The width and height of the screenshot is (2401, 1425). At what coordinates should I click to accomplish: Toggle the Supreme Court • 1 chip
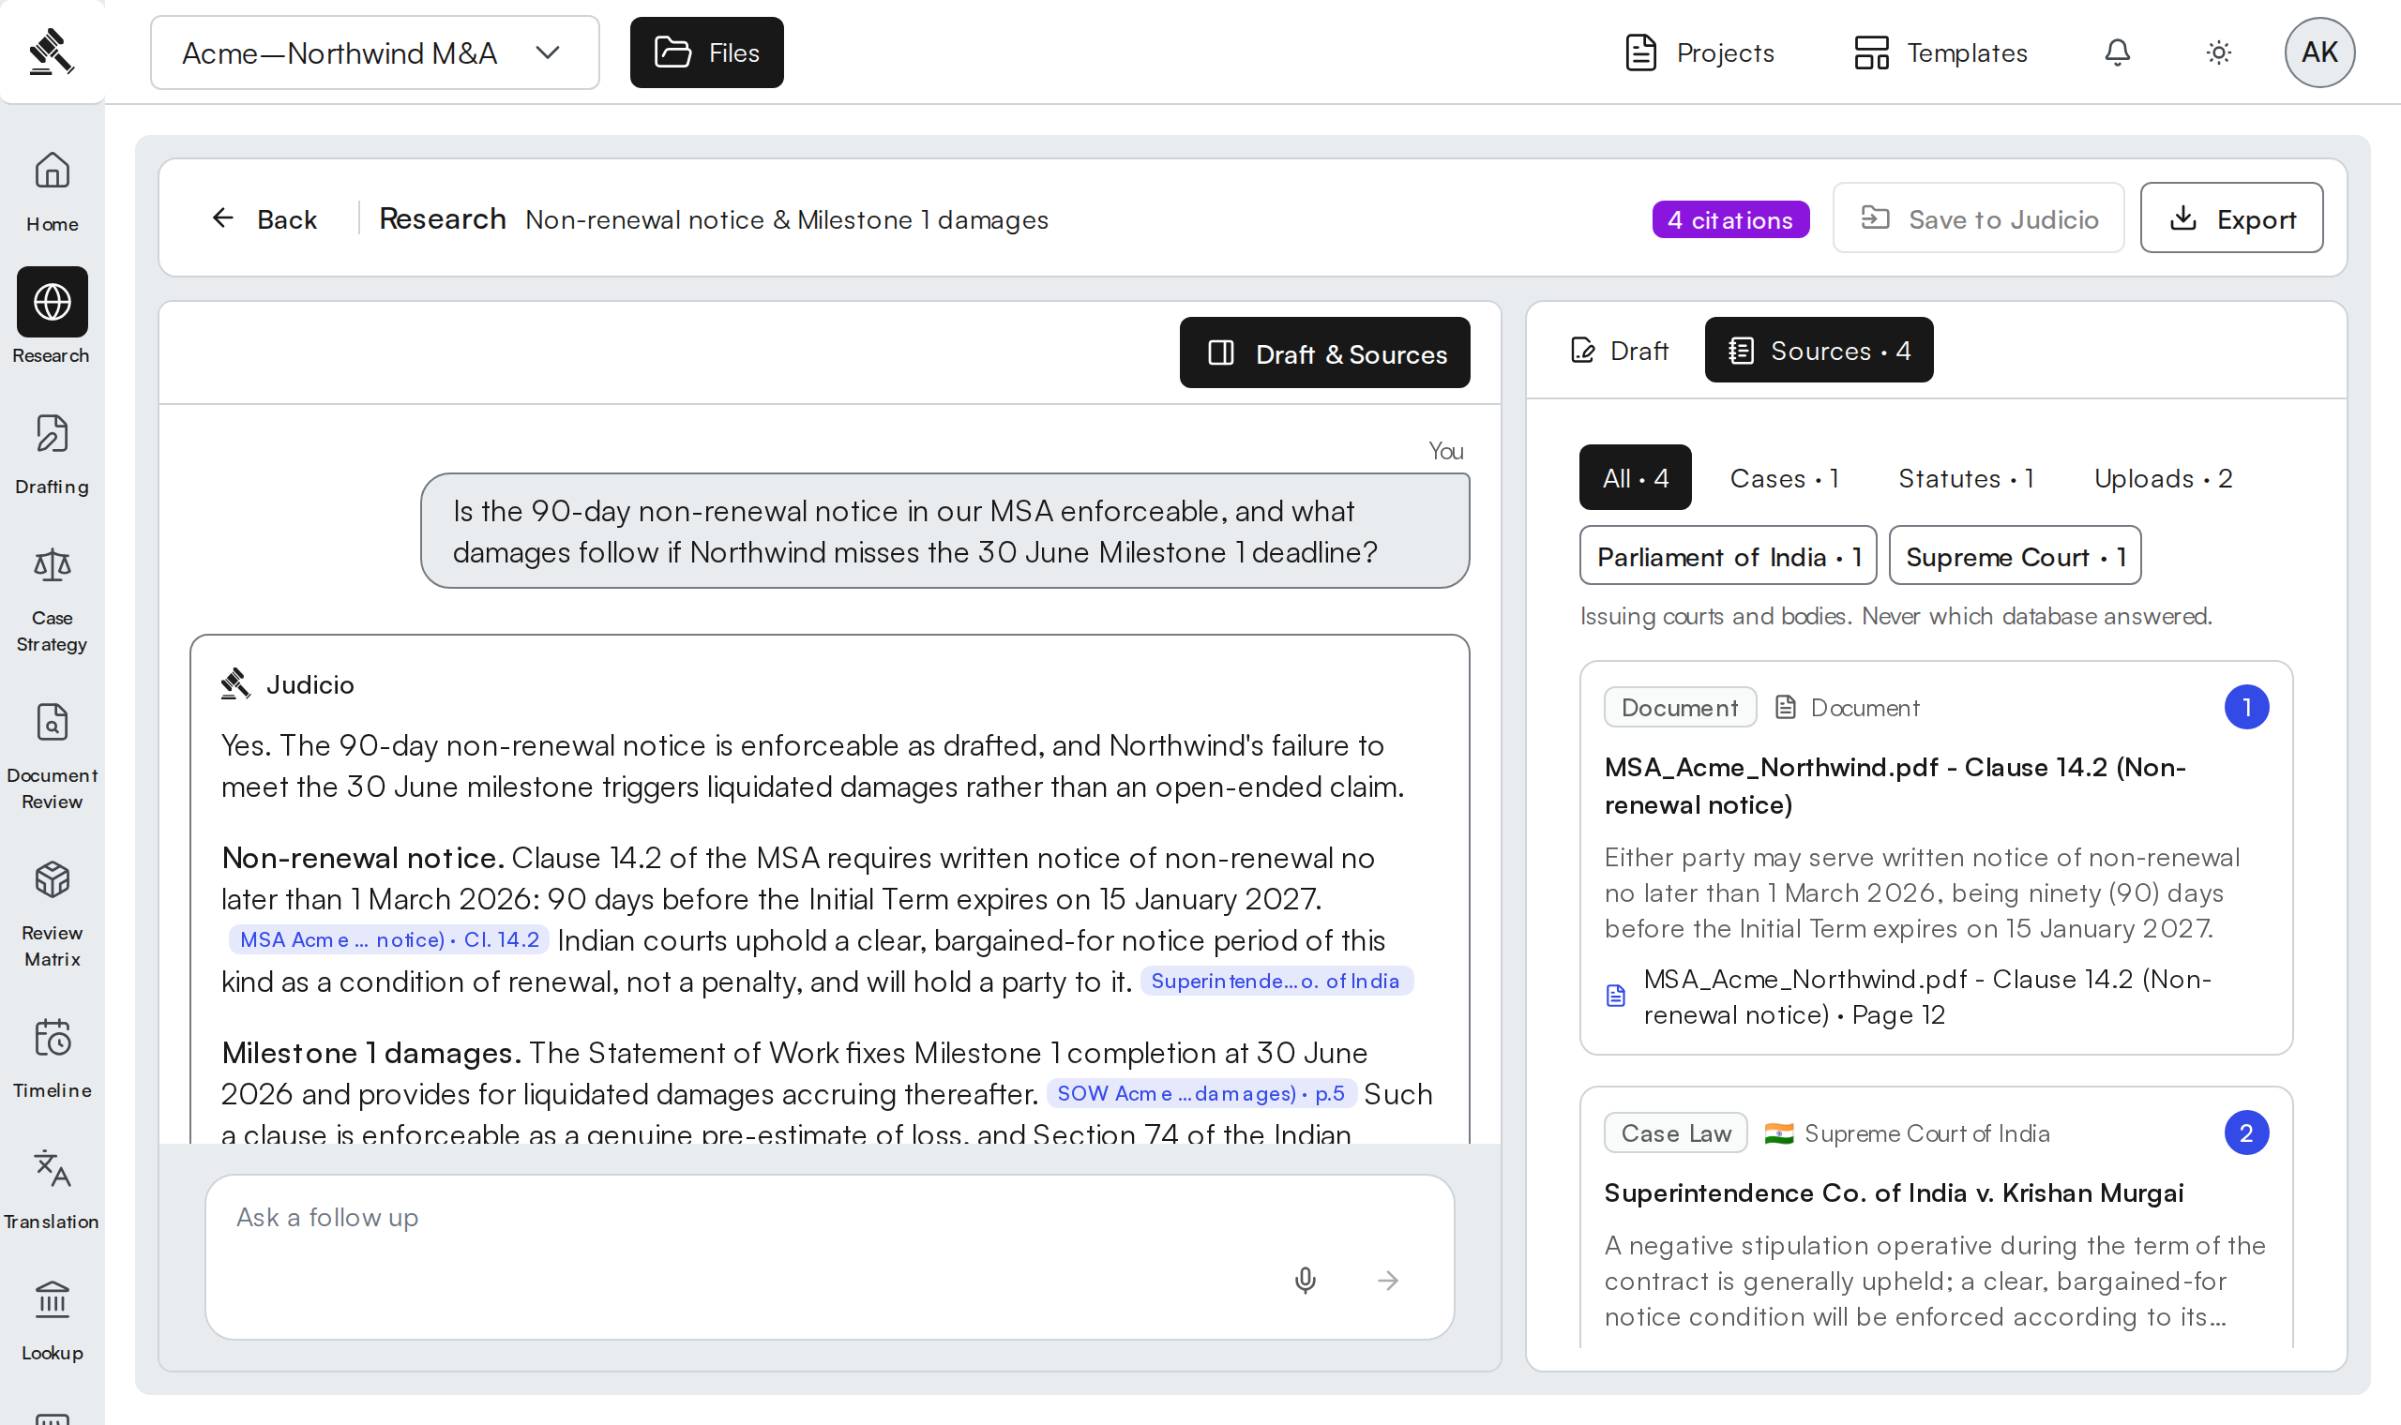click(x=2015, y=556)
